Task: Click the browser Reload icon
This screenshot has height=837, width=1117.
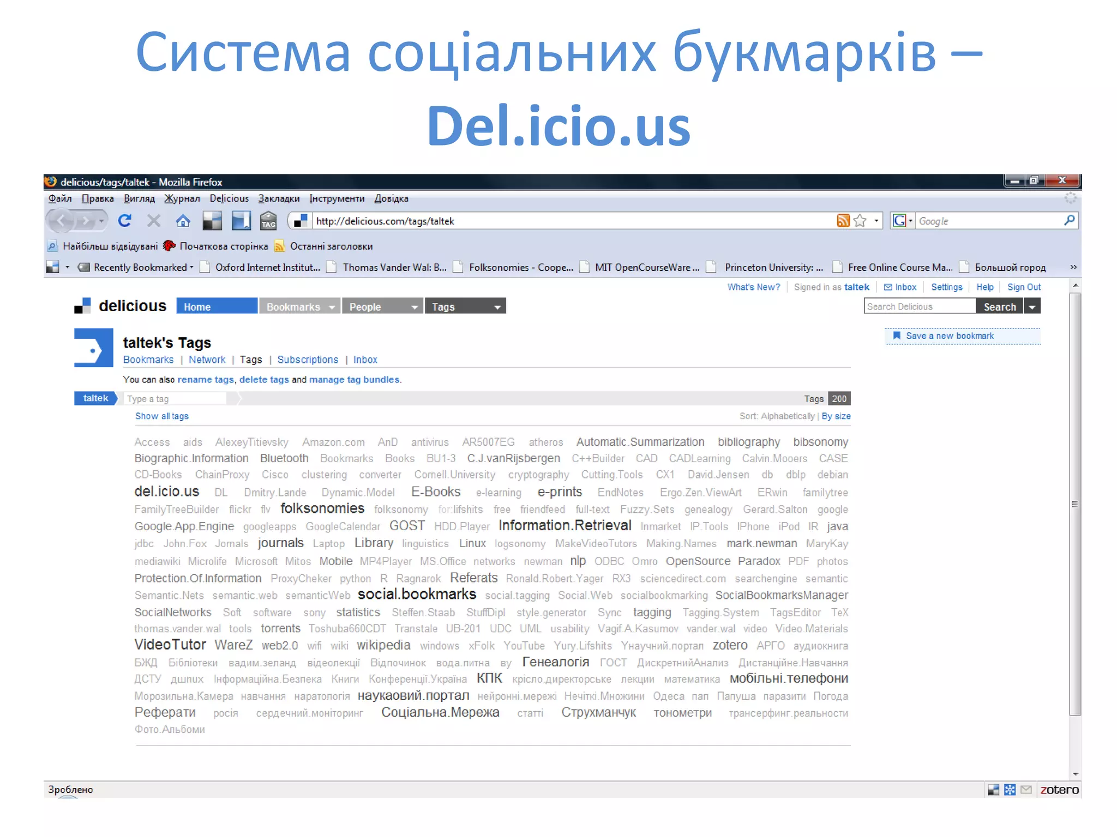Action: [125, 221]
